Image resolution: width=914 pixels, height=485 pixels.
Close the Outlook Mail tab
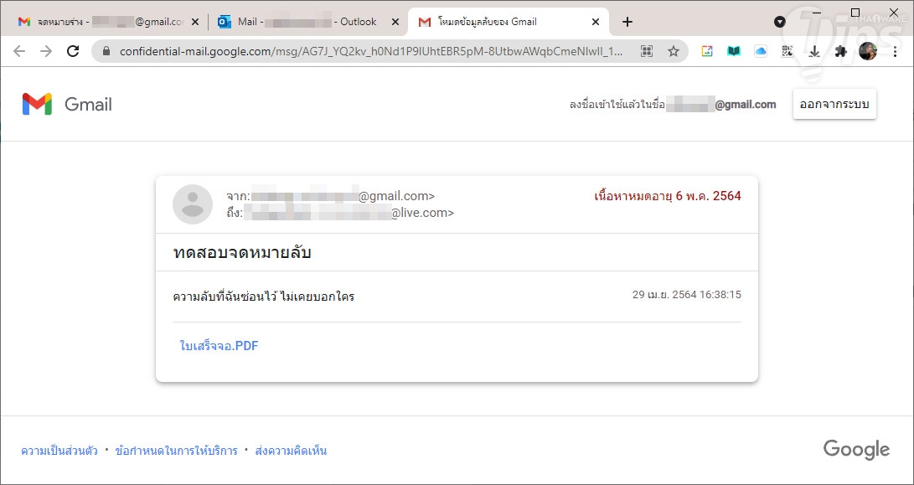tap(395, 22)
